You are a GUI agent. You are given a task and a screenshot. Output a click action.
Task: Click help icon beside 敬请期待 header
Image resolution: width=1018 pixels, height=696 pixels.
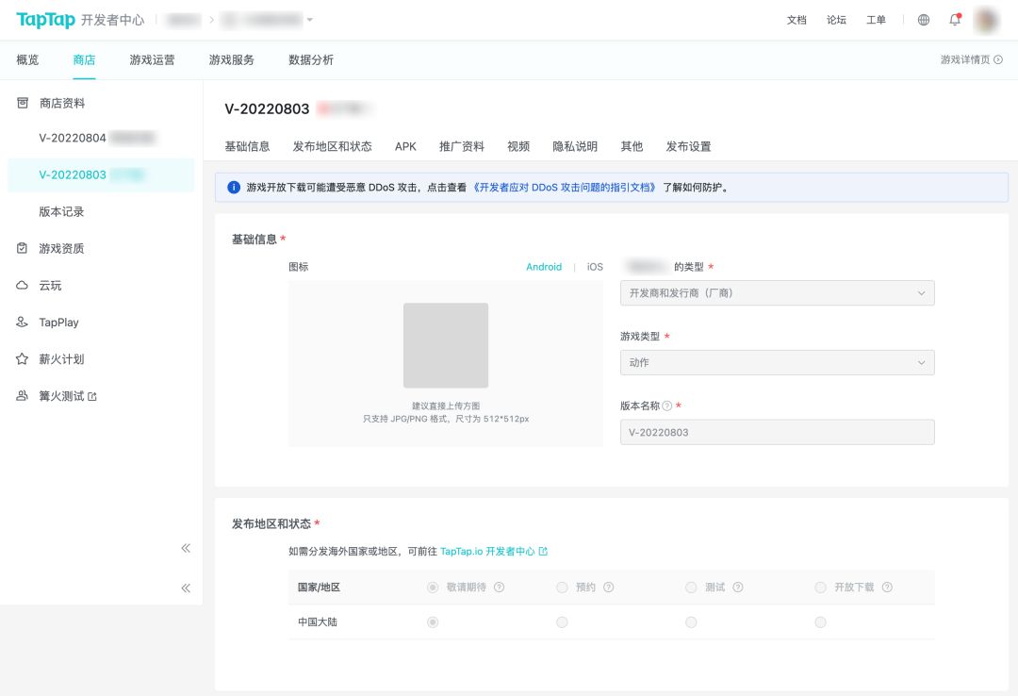tap(500, 588)
